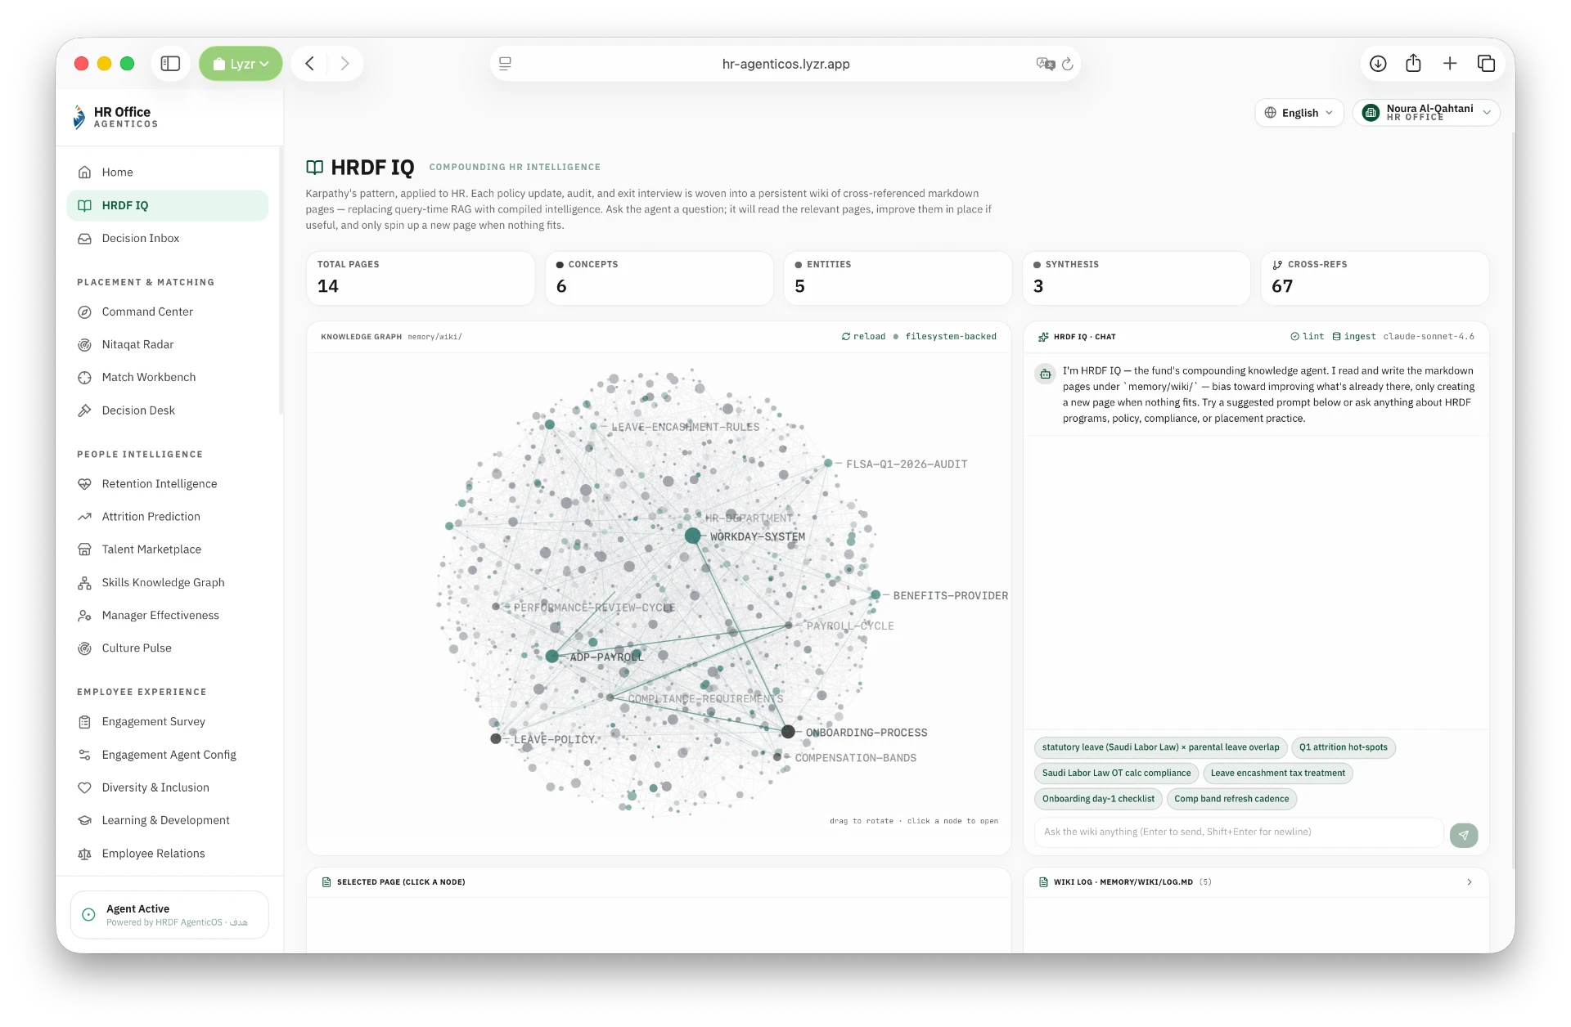This screenshot has height=1027, width=1571.
Task: Open Diversity & Inclusion page
Action: click(168, 788)
